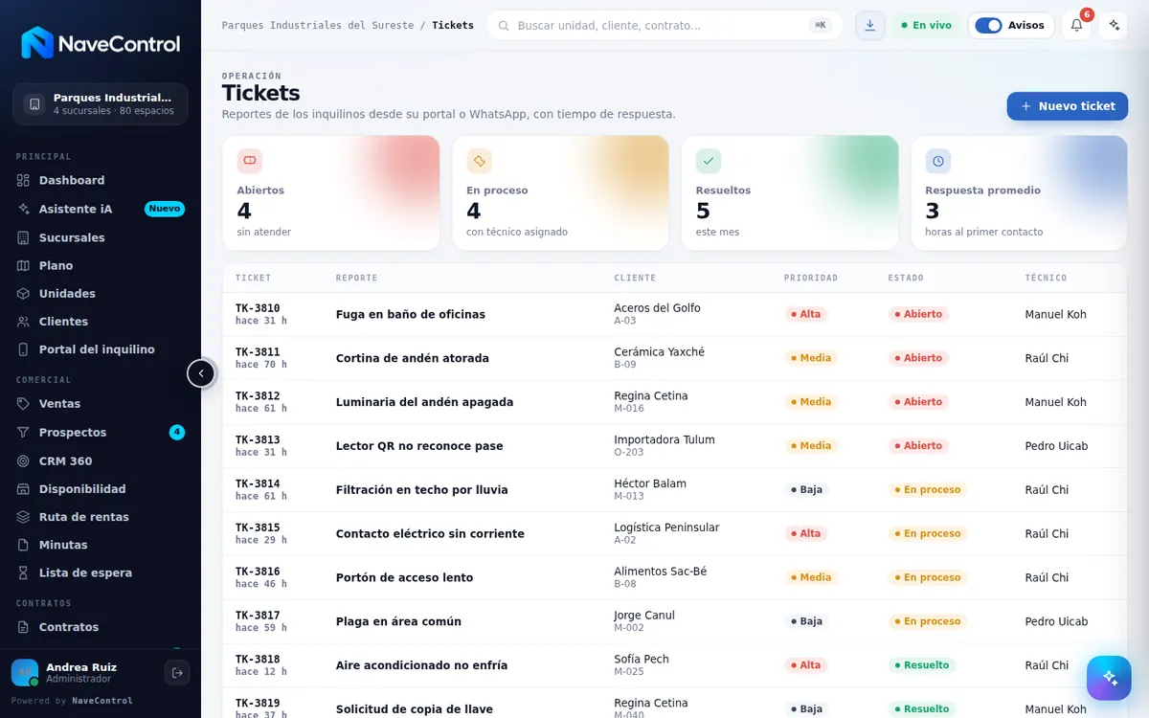The height and width of the screenshot is (718, 1149).
Task: Click the En vivo status indicator
Action: pyautogui.click(x=926, y=26)
